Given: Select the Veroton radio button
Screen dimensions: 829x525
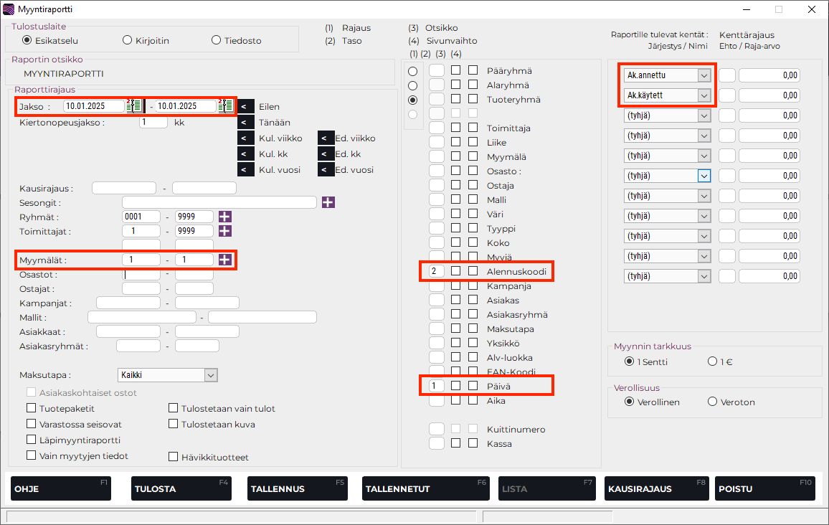Looking at the screenshot, I should coord(712,402).
